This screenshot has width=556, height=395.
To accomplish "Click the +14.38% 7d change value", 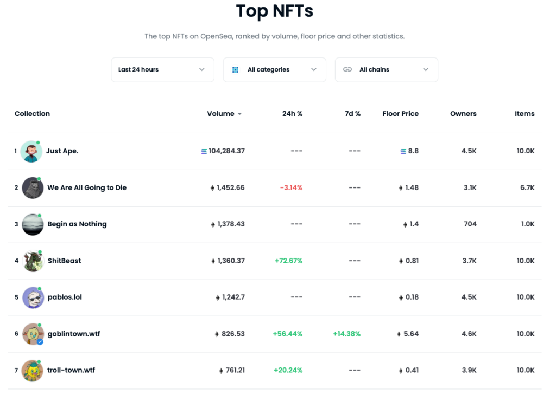I will (x=347, y=334).
